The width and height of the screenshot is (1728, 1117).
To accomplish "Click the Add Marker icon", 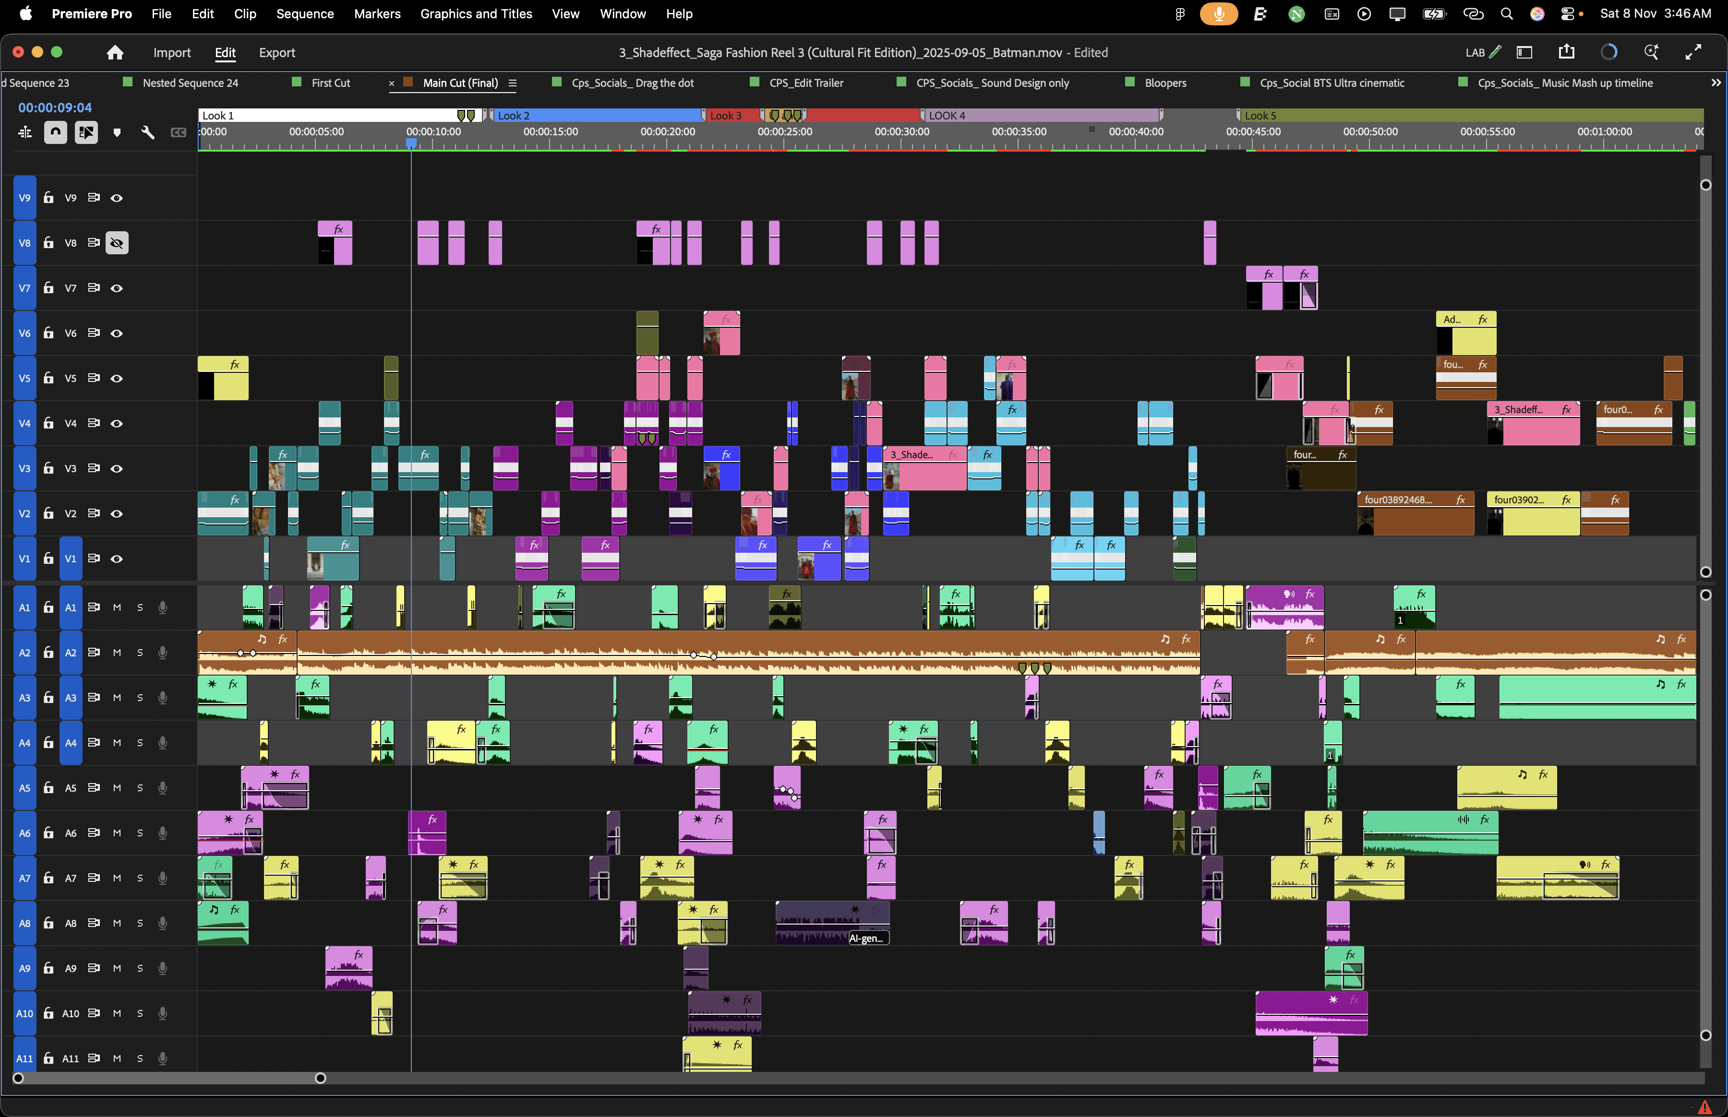I will pyautogui.click(x=117, y=133).
